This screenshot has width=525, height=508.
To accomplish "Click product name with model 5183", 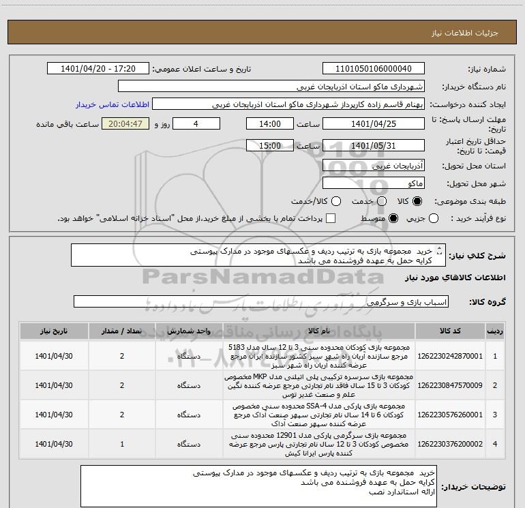I will (319, 356).
